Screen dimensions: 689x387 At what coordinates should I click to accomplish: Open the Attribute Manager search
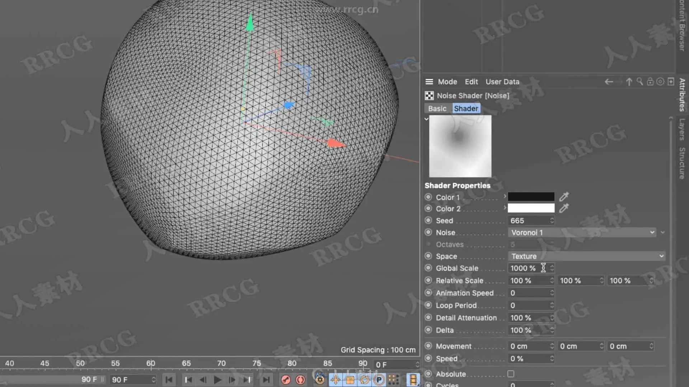click(x=639, y=82)
